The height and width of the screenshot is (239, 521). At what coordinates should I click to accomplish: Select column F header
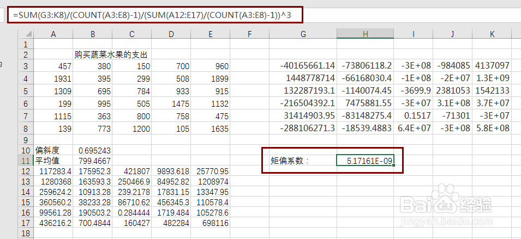(249, 34)
